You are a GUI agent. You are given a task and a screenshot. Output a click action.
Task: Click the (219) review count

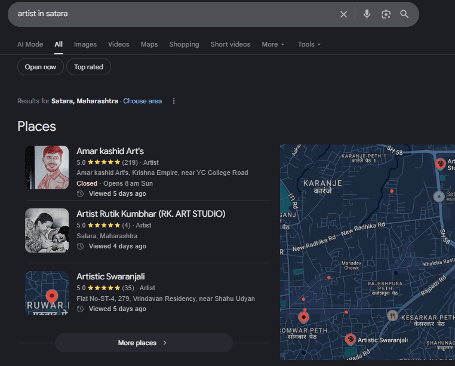tap(130, 162)
